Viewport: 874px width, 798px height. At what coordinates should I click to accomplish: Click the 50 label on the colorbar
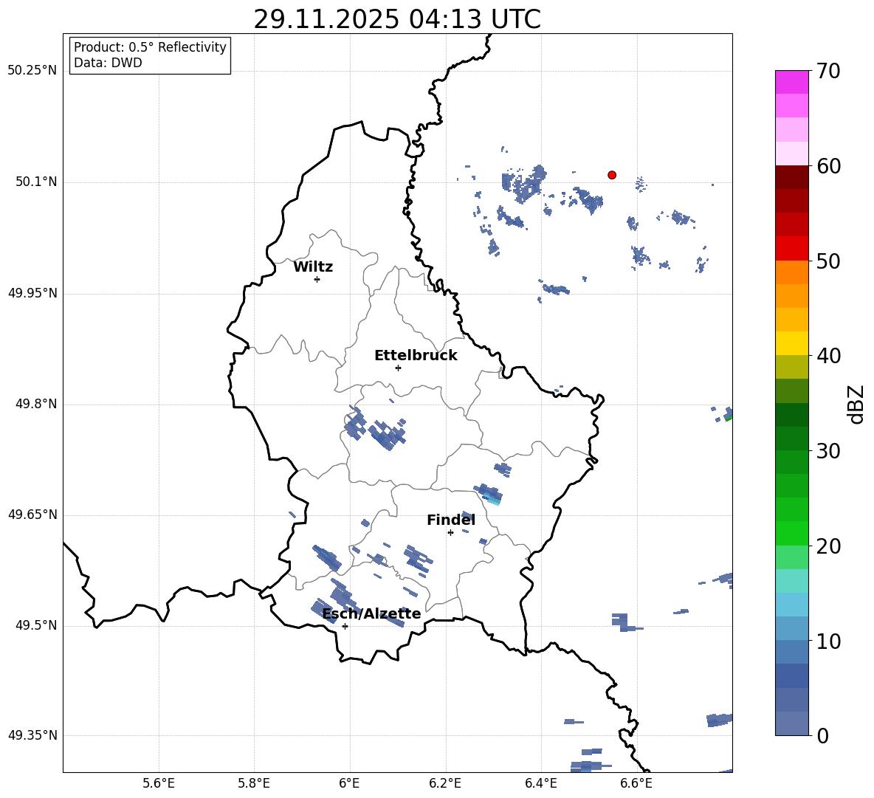[828, 261]
